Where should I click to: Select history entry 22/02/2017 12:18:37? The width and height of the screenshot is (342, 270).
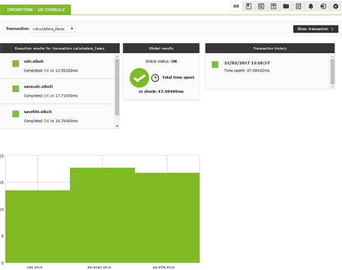247,63
